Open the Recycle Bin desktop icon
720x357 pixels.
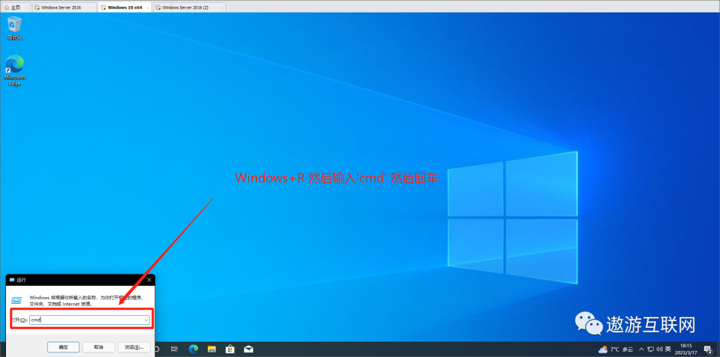[x=15, y=27]
